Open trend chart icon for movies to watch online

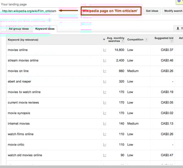tap(105, 92)
